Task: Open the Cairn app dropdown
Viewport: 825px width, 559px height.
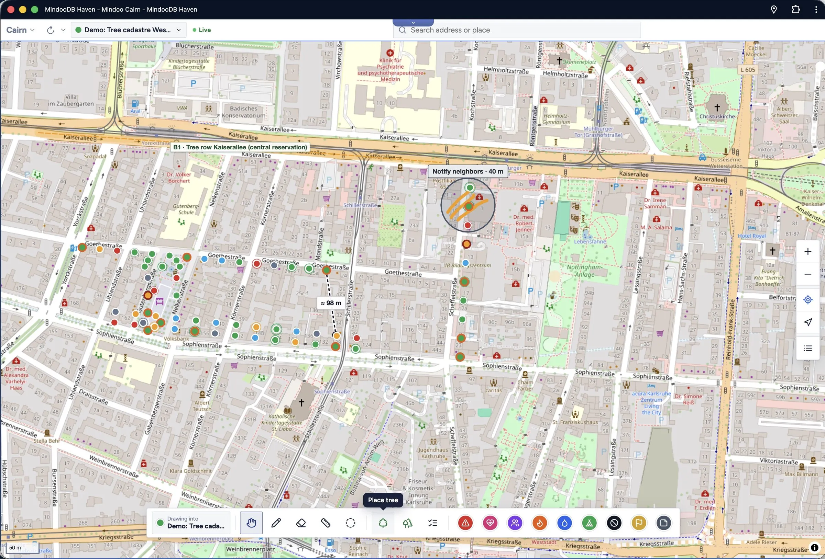Action: [x=20, y=30]
